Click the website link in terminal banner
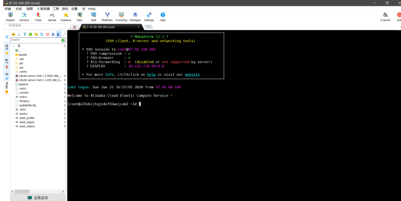 tap(192, 74)
